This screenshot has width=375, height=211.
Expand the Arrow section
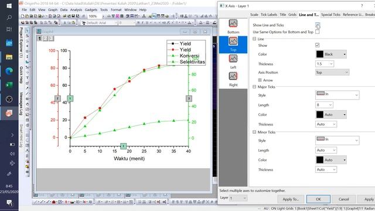[260, 80]
